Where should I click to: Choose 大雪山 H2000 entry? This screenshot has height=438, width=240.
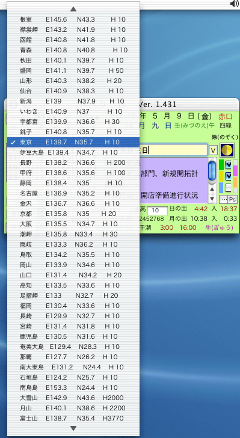click(x=73, y=398)
